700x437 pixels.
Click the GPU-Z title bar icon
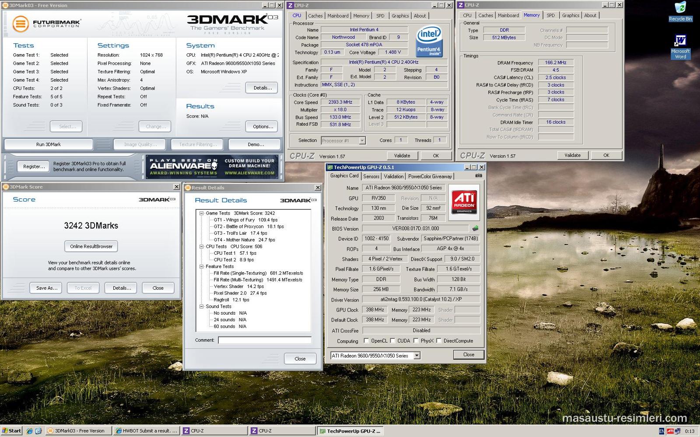click(330, 167)
